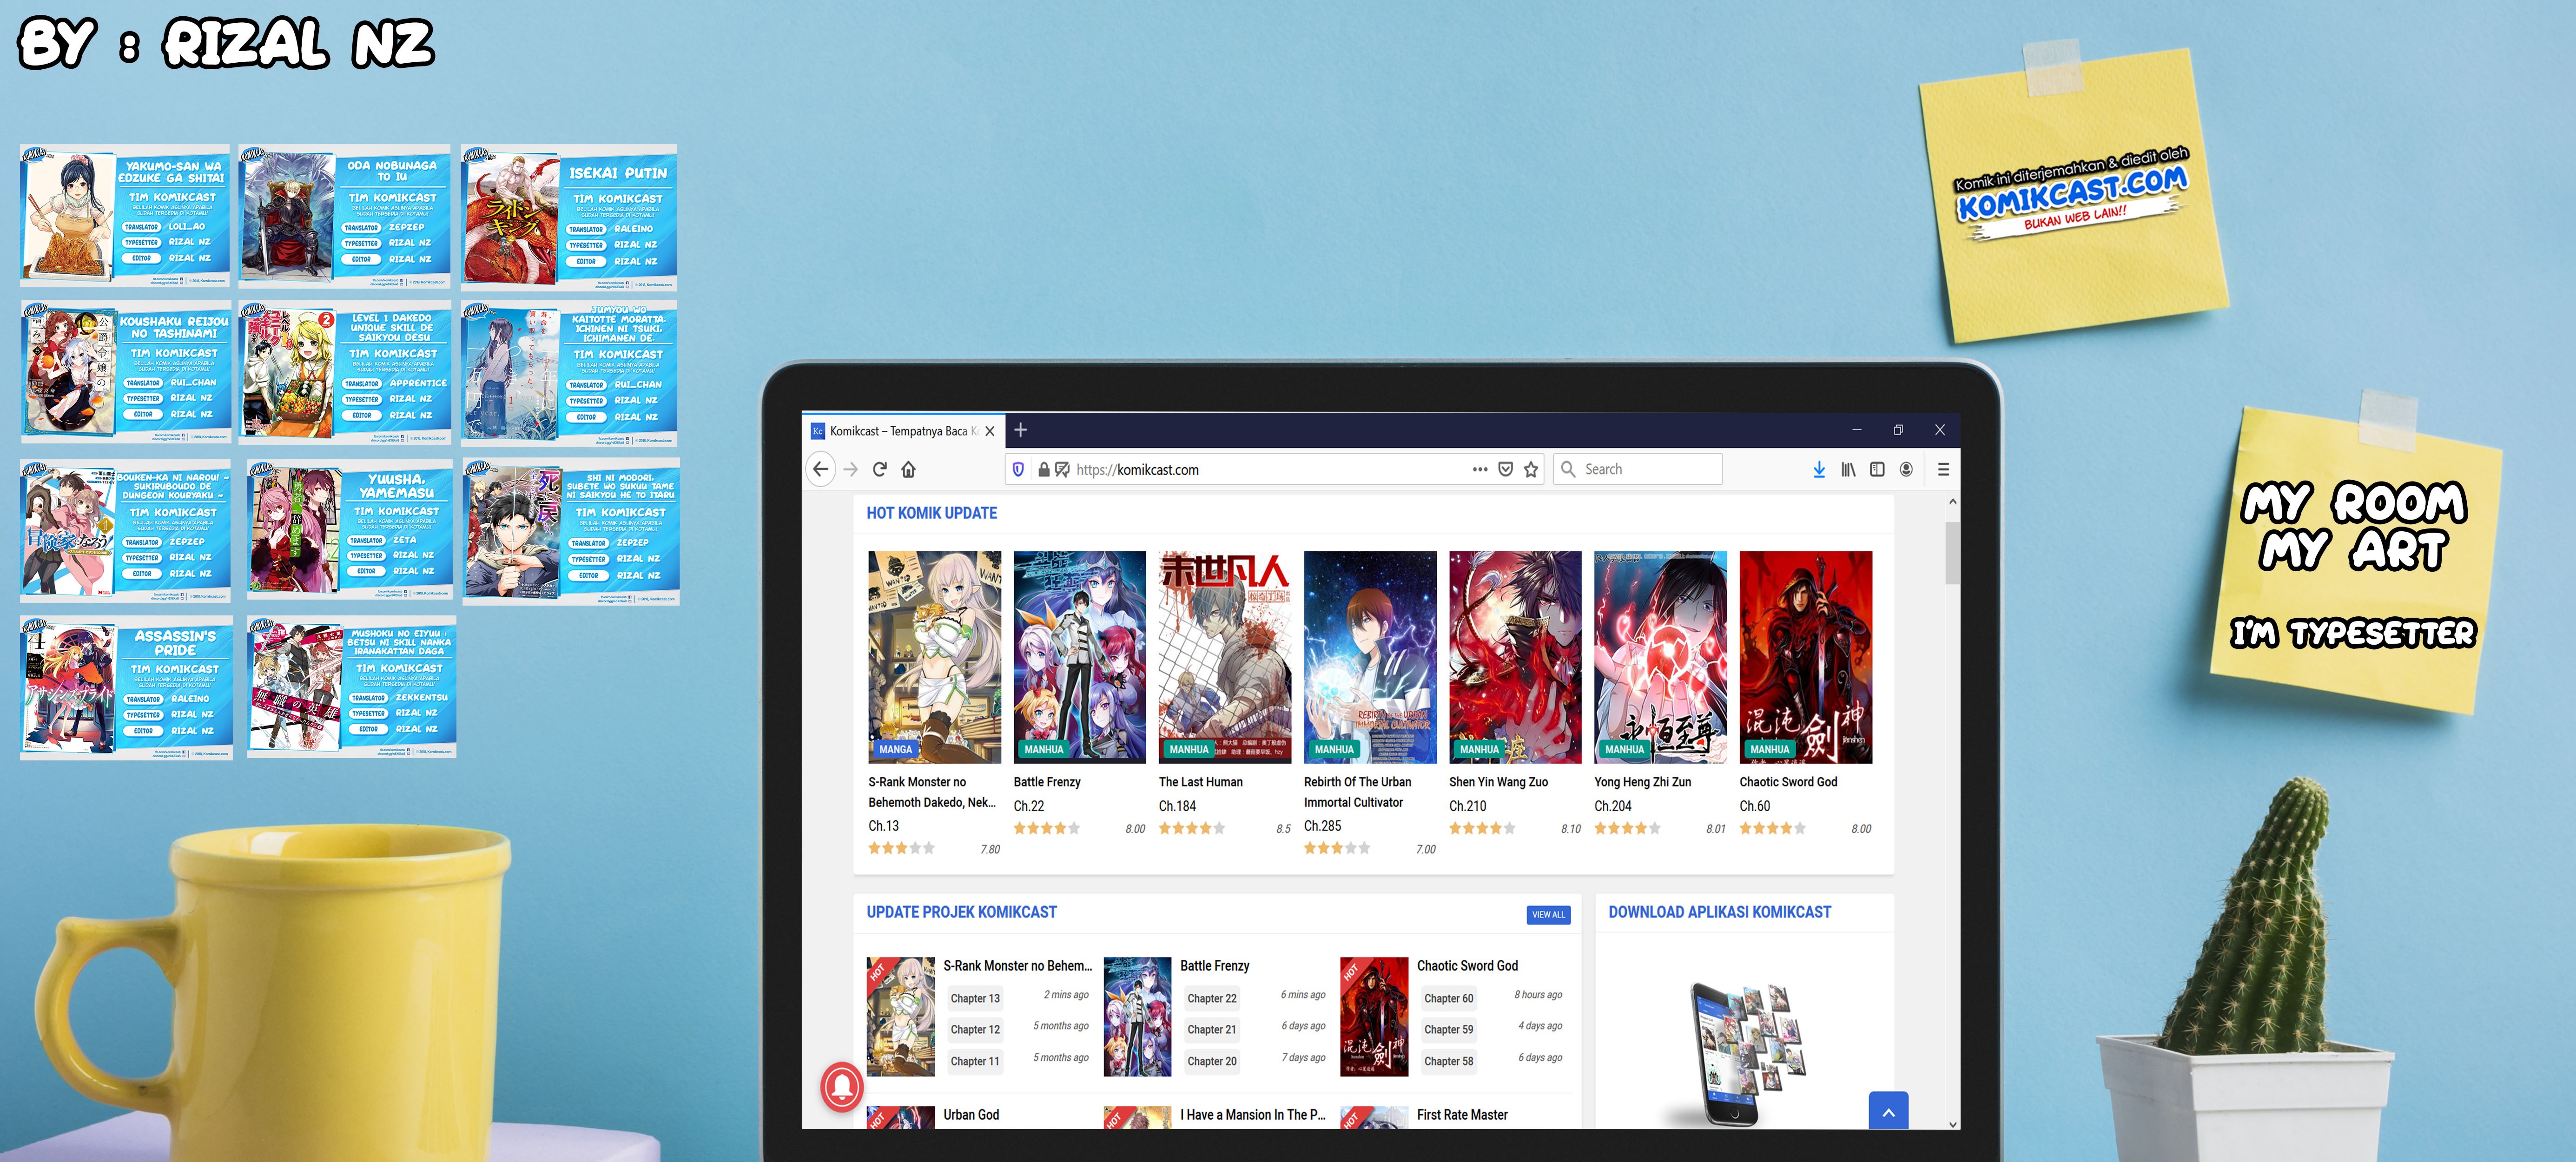Toggle the sidebars view icon
2576x1162 pixels.
pyautogui.click(x=1877, y=469)
